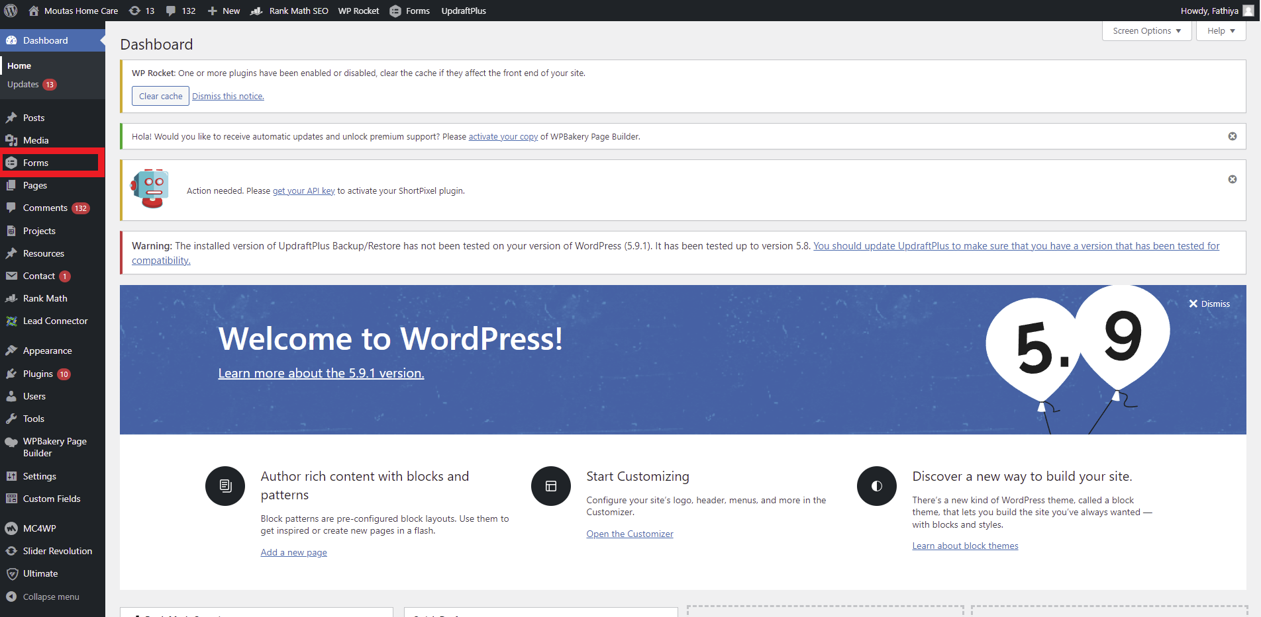Expand the Screen Options panel
Image resolution: width=1261 pixels, height=617 pixels.
point(1146,31)
